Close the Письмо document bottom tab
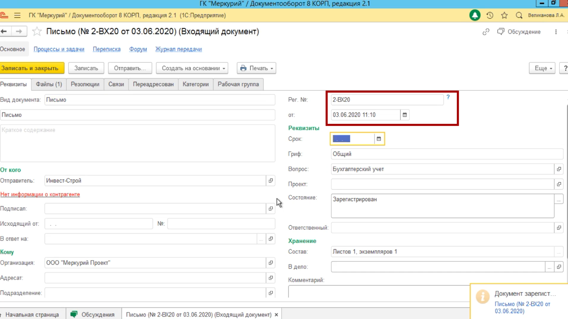The image size is (568, 319). coord(276,315)
